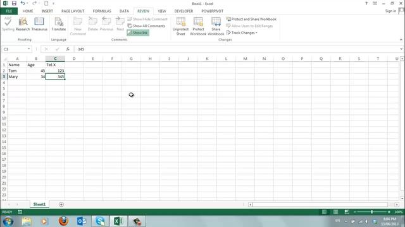Click Protect and Share Workbook
Screen dimensions: 405x227
251,19
